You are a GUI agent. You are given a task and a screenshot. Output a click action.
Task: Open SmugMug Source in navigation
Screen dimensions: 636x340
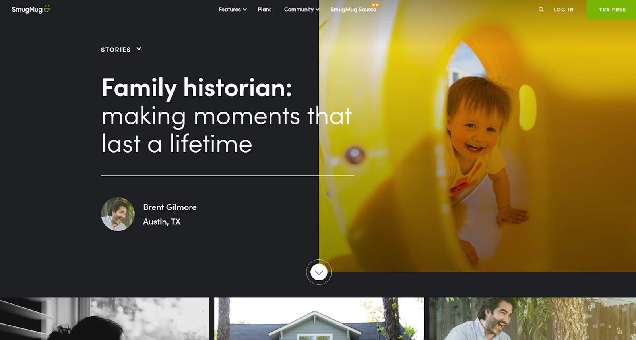pos(353,10)
